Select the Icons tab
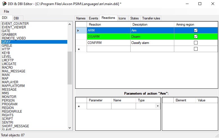This screenshot has width=219, height=138. click(x=122, y=18)
